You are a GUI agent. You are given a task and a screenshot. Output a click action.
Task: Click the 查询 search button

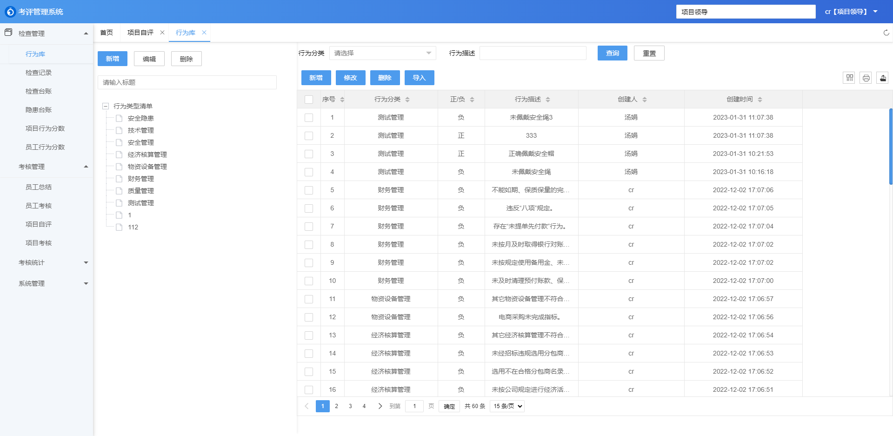pos(613,53)
